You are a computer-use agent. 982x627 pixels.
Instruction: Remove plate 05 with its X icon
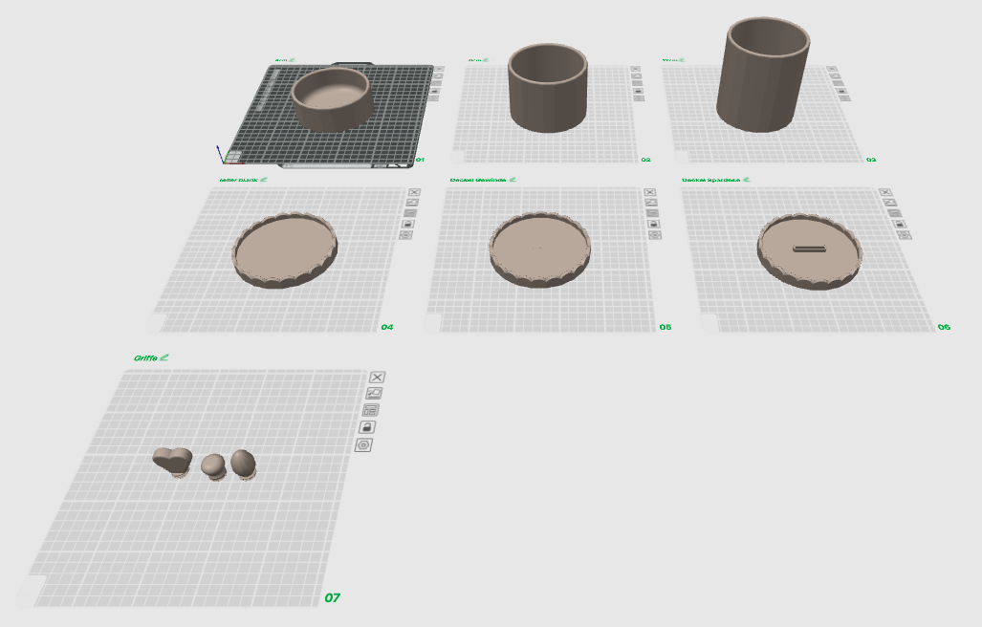pos(649,192)
